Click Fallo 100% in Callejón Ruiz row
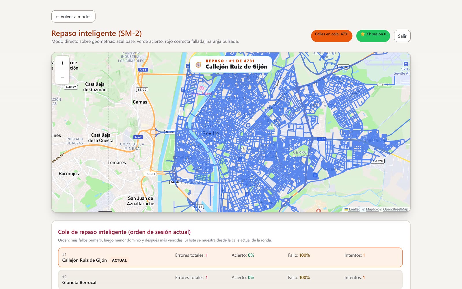This screenshot has width=462, height=289. 299,255
